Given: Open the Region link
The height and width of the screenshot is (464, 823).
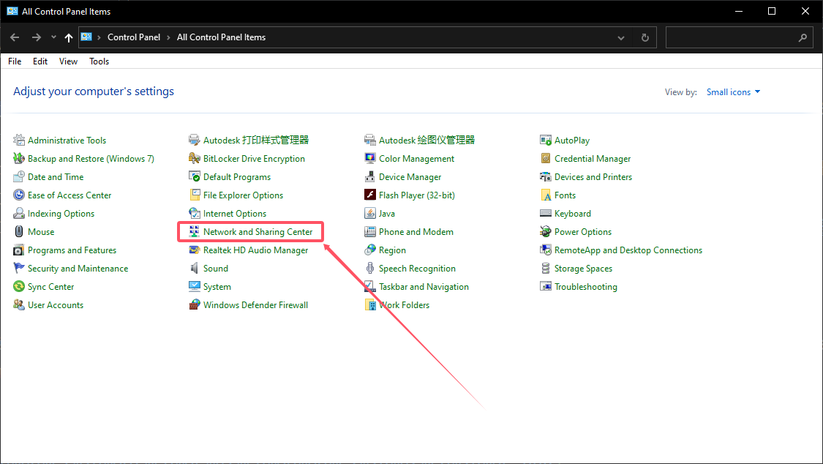Looking at the screenshot, I should click(x=392, y=250).
